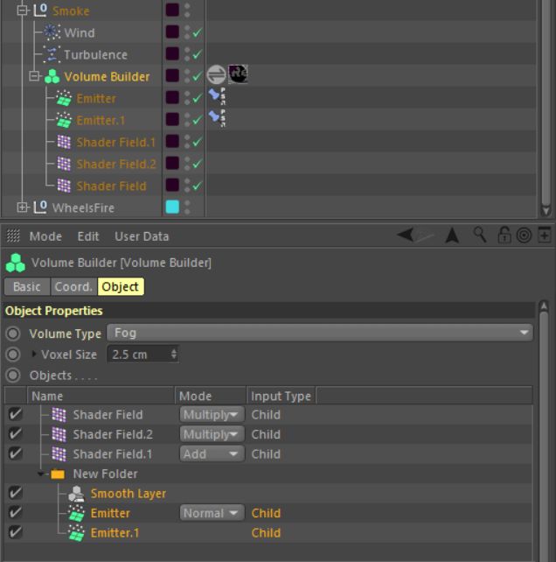556x562 pixels.
Task: Click the PSR tag on the Emitter row
Action: 217,96
